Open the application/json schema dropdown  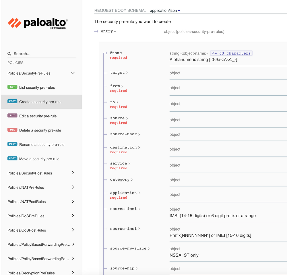tap(165, 10)
